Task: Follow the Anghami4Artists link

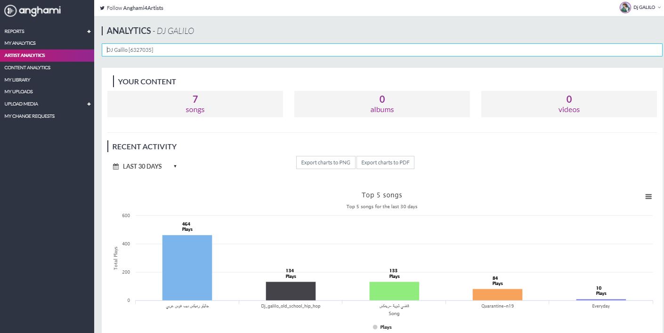Action: [x=143, y=8]
